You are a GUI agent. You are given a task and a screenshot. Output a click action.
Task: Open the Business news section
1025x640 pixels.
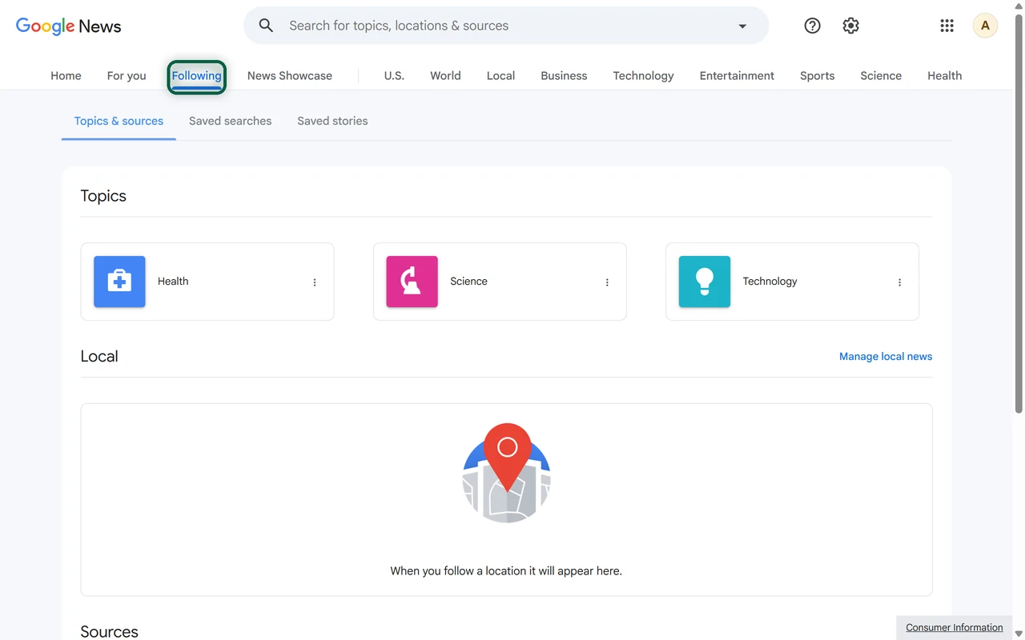click(564, 76)
